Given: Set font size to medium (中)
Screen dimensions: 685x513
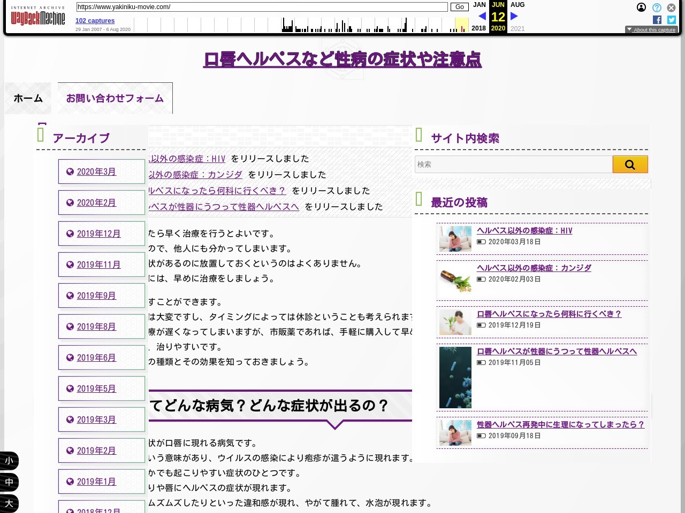Looking at the screenshot, I should click(9, 482).
